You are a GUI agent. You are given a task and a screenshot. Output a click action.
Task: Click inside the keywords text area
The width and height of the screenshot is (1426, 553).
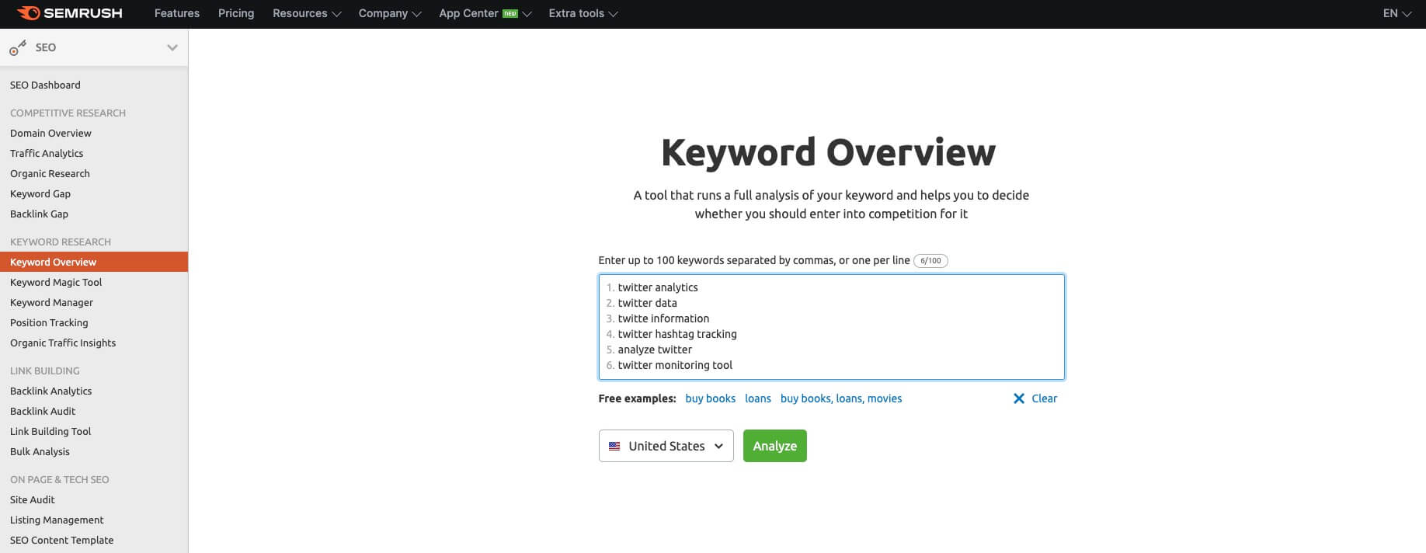[831, 327]
